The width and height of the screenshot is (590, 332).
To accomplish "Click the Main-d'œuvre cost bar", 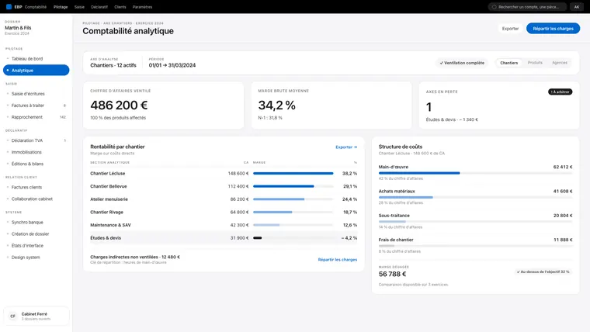I will [x=419, y=173].
